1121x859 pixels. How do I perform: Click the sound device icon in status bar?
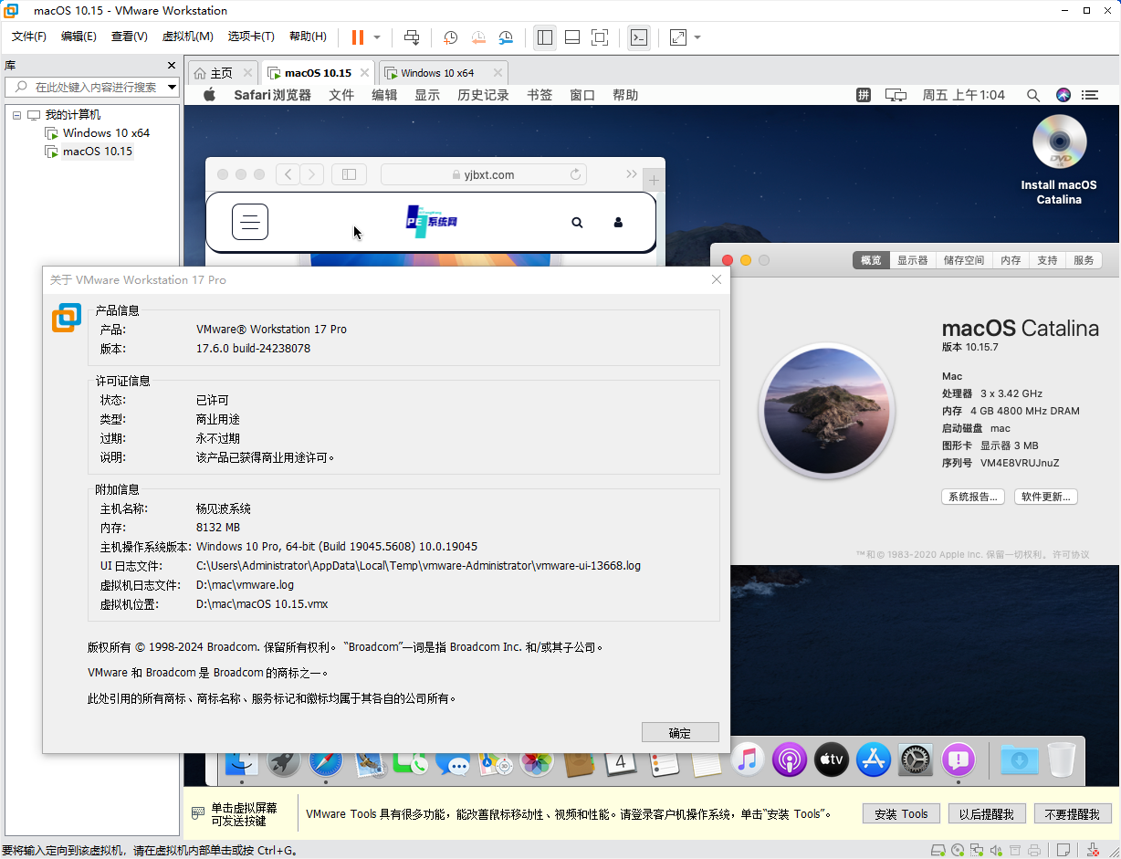tap(997, 851)
